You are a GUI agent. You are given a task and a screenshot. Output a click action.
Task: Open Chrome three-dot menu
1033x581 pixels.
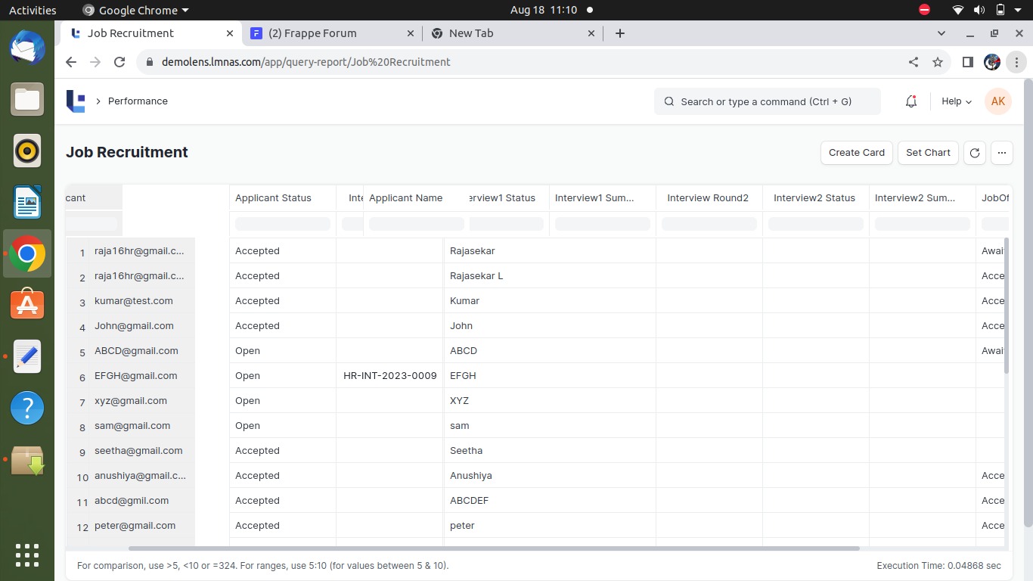[1016, 62]
